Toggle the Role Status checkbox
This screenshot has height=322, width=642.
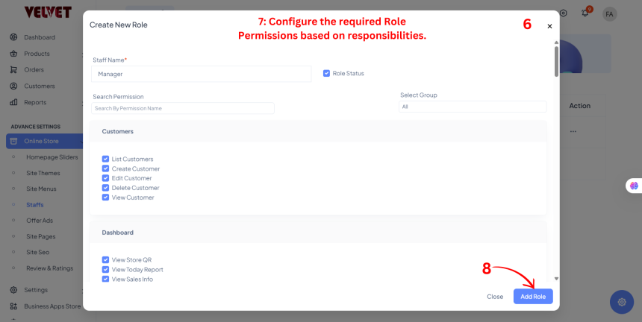click(x=327, y=73)
